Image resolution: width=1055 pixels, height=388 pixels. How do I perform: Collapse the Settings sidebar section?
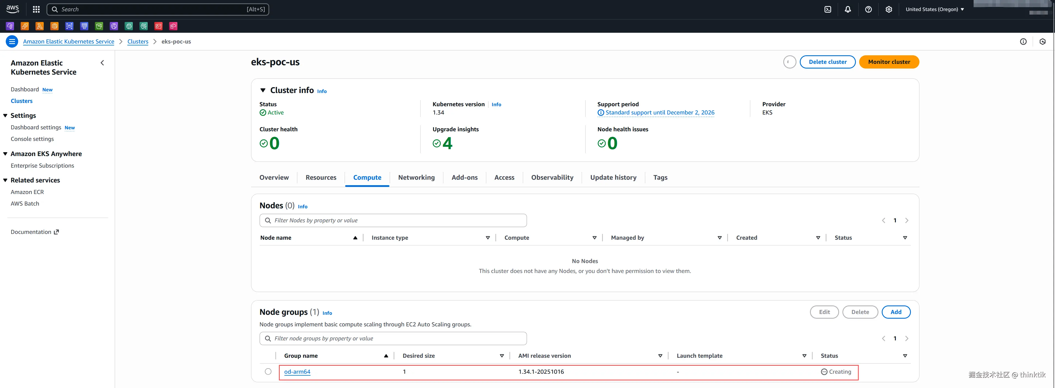(5, 116)
